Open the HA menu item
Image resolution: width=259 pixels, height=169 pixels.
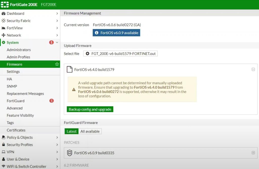(x=30, y=79)
